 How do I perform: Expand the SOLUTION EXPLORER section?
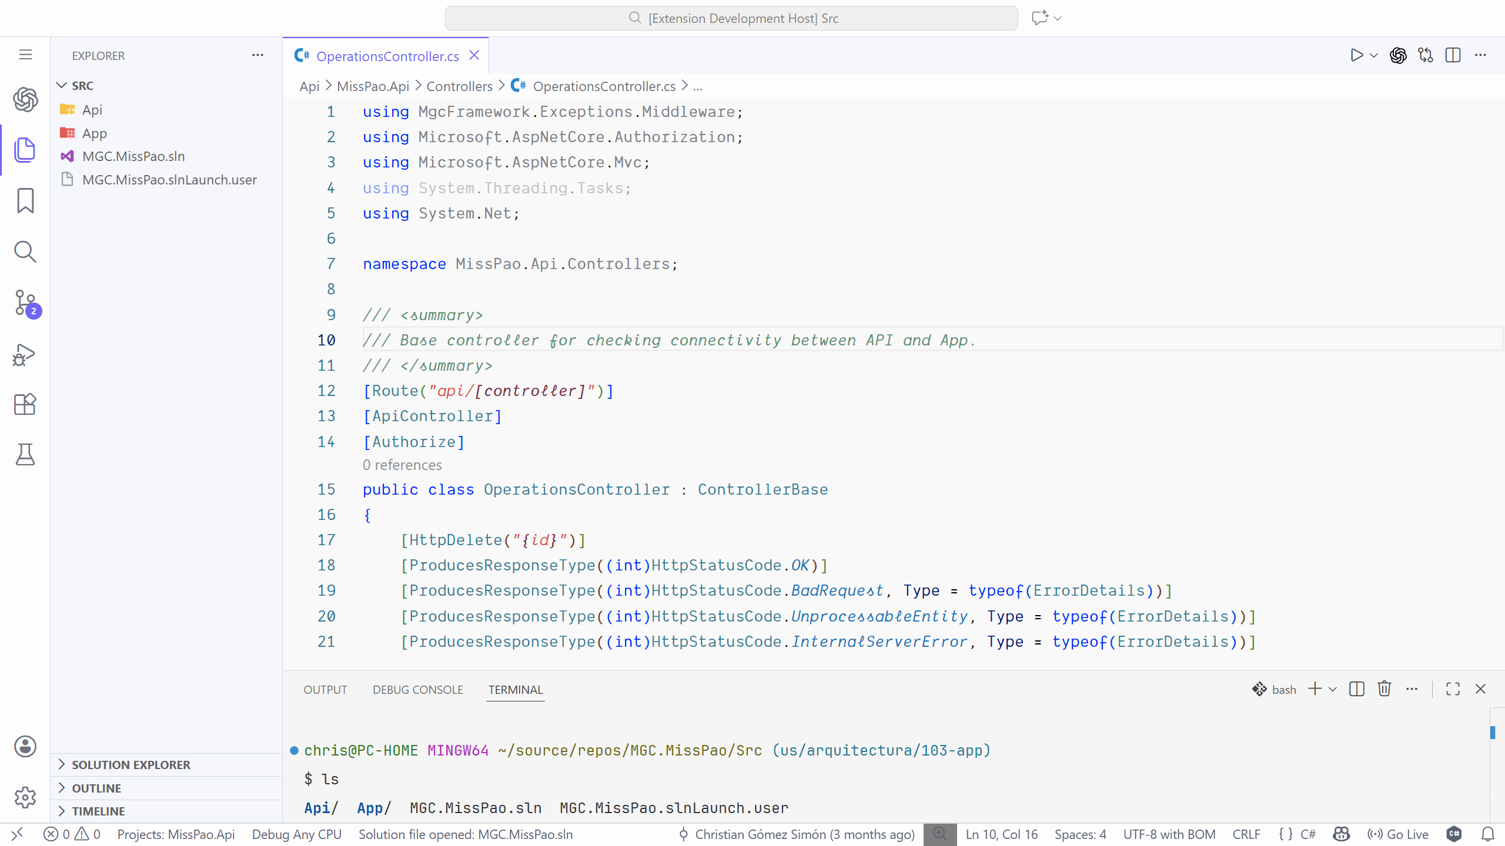pos(131,764)
